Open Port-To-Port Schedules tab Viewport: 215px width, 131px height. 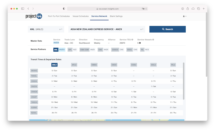[59, 16]
